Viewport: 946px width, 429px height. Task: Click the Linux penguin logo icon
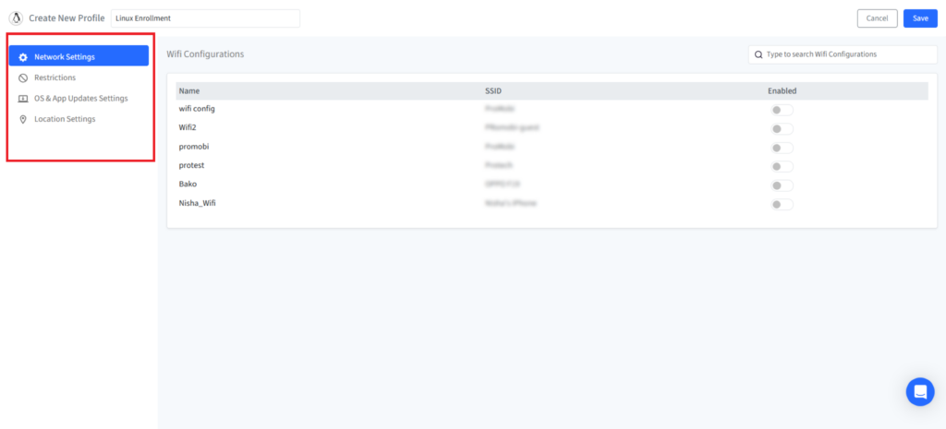coord(16,18)
